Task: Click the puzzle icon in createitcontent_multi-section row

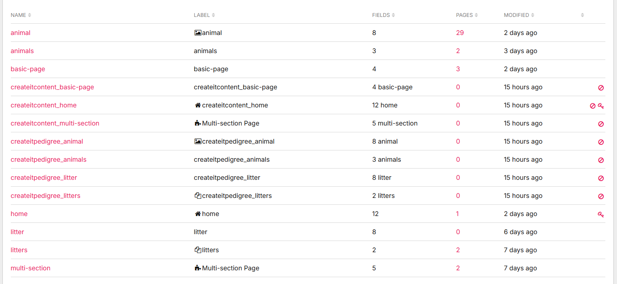Action: pos(198,123)
